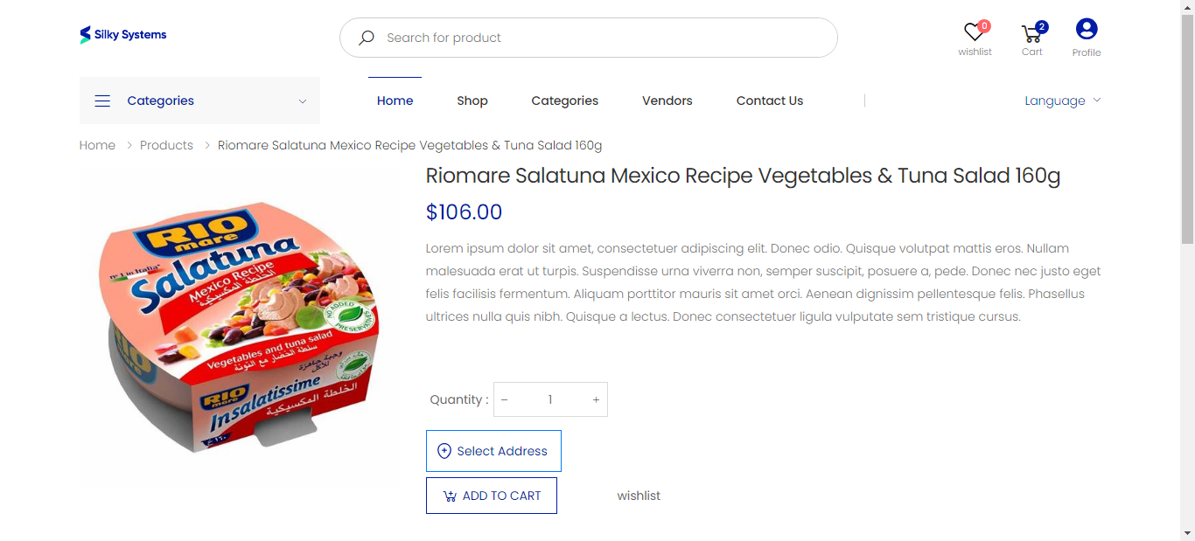
Task: Open the wishlist heart icon
Action: pos(974,31)
